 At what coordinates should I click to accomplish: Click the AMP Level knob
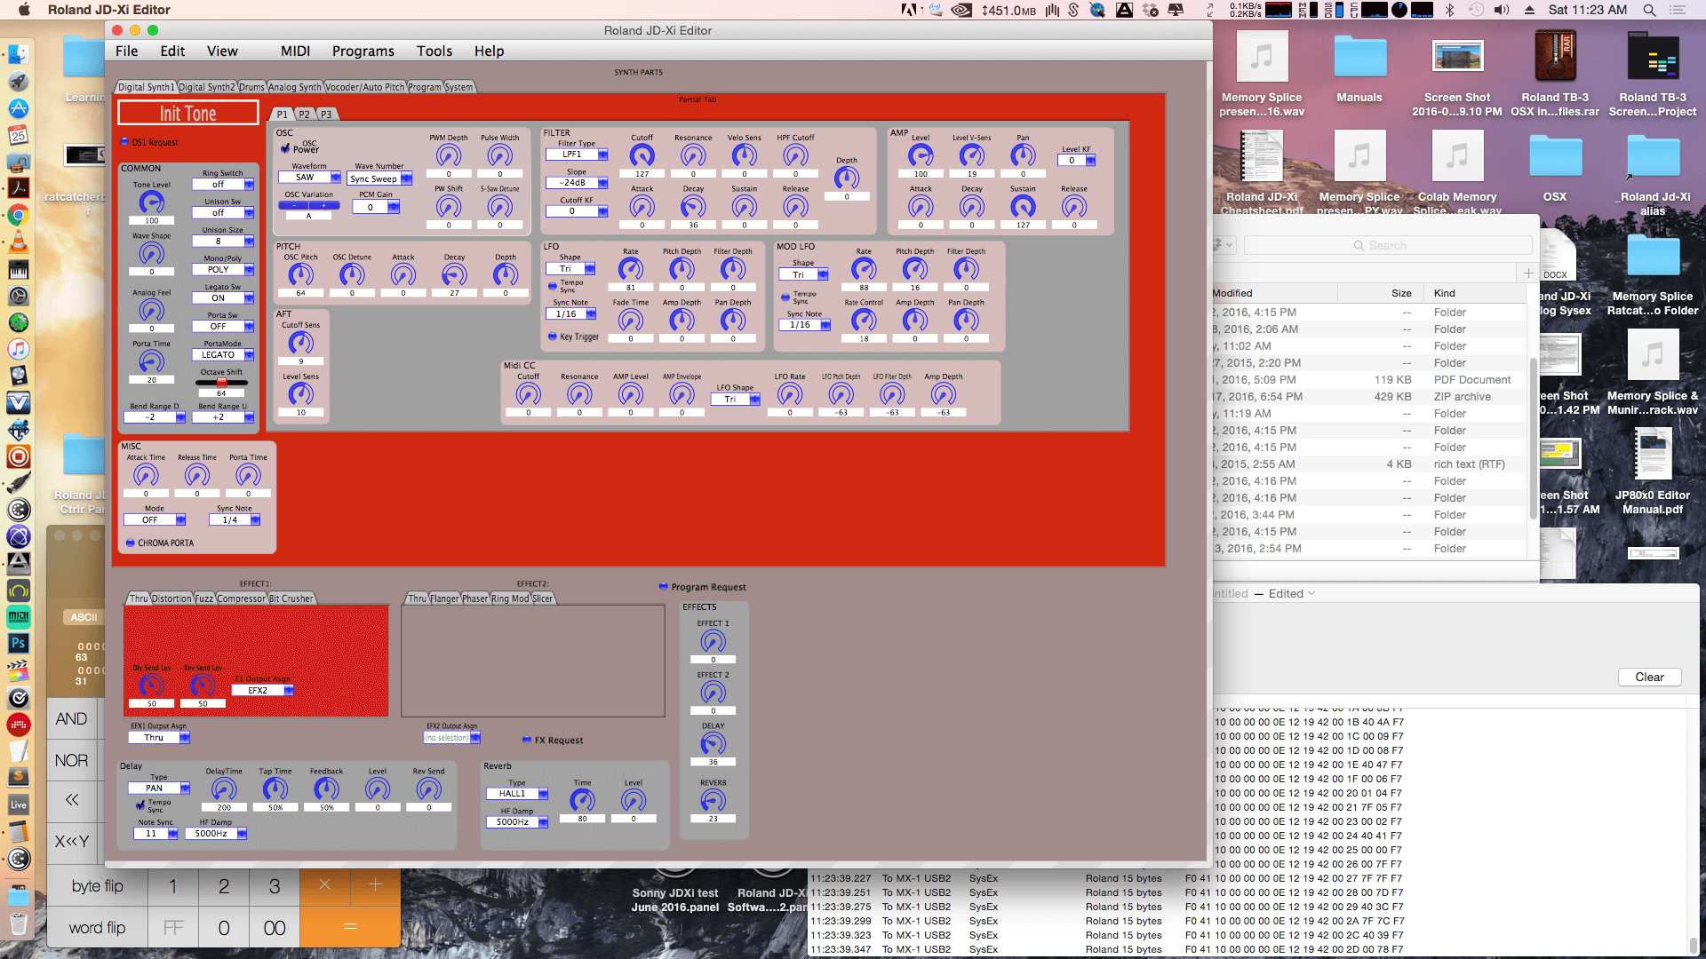click(x=921, y=156)
